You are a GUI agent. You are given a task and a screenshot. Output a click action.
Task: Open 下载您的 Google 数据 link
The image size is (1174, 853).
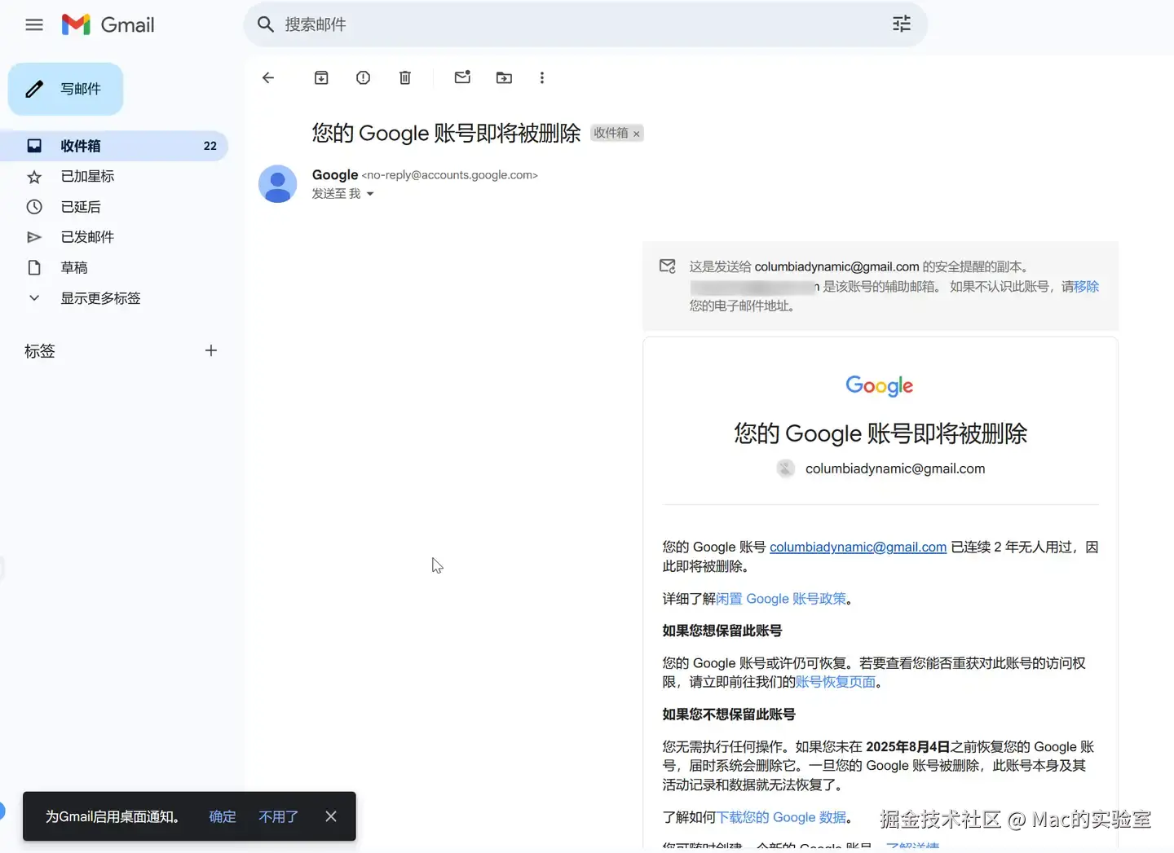tap(781, 817)
